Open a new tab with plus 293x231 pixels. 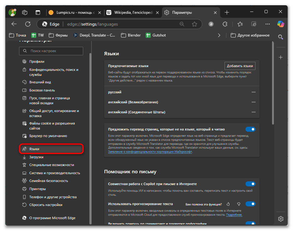click(227, 12)
